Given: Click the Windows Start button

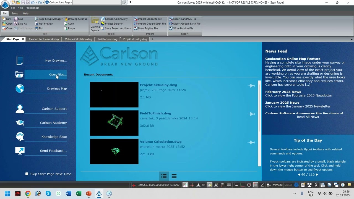Looking at the screenshot, I should pos(7,193).
